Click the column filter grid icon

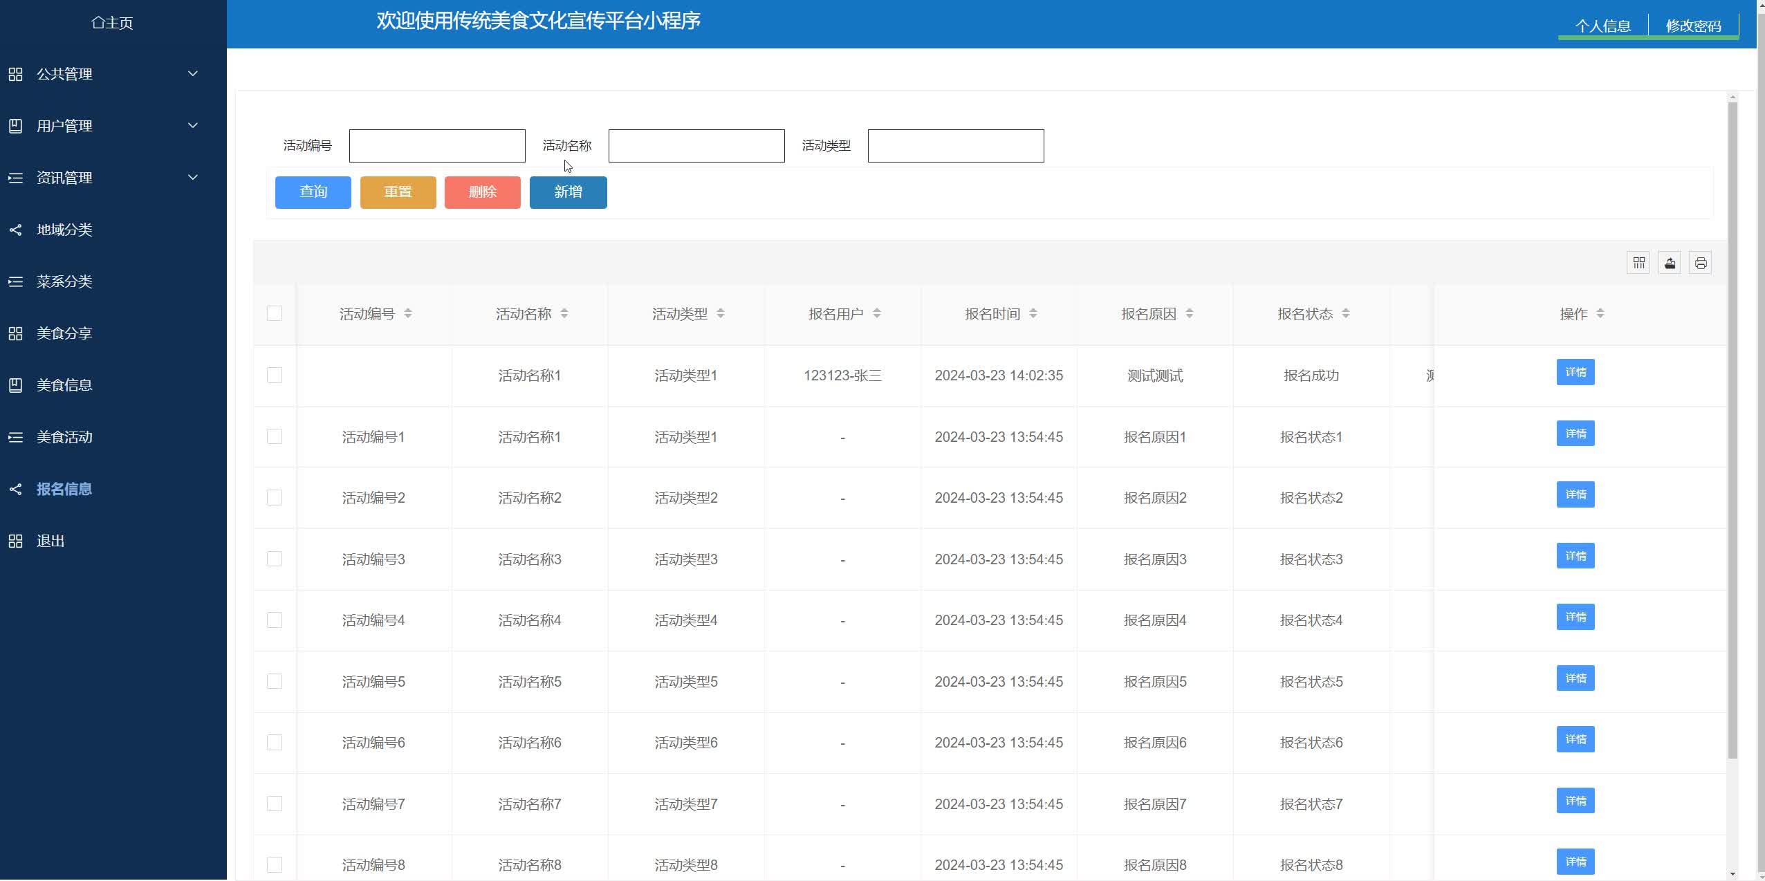pyautogui.click(x=1638, y=263)
